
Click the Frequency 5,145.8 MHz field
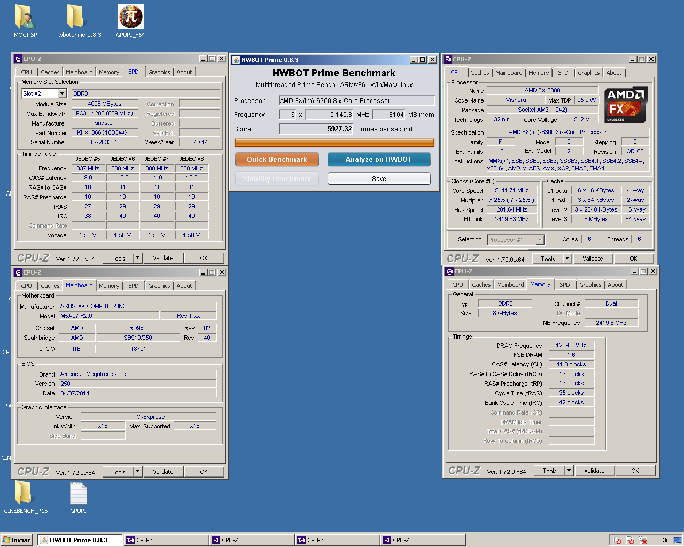[330, 114]
